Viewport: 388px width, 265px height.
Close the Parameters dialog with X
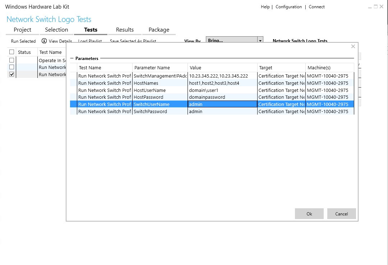coord(353,46)
